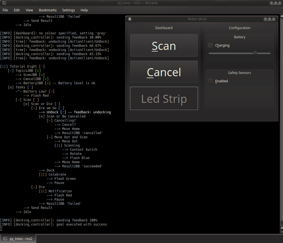Click "Result2BB 'cancelled'" line
This screenshot has width=283, height=243.
pos(79,133)
